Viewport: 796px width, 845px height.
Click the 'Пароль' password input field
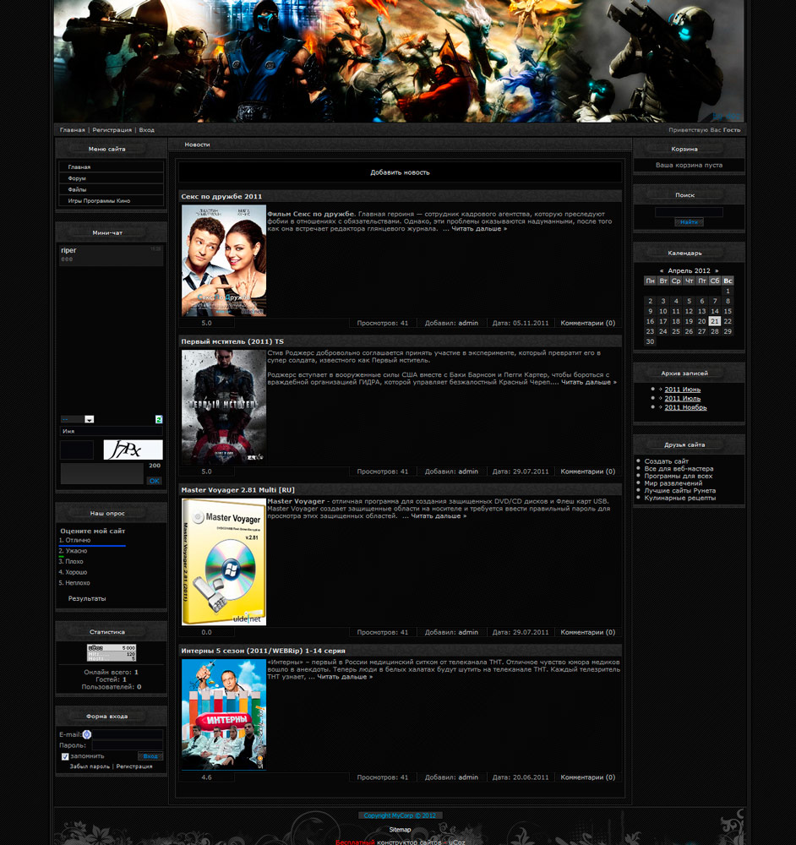128,745
